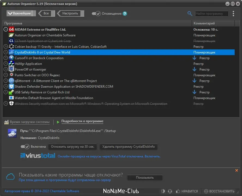Open the Настроить filter tab
This screenshot has width=242, height=196.
pos(70,13)
